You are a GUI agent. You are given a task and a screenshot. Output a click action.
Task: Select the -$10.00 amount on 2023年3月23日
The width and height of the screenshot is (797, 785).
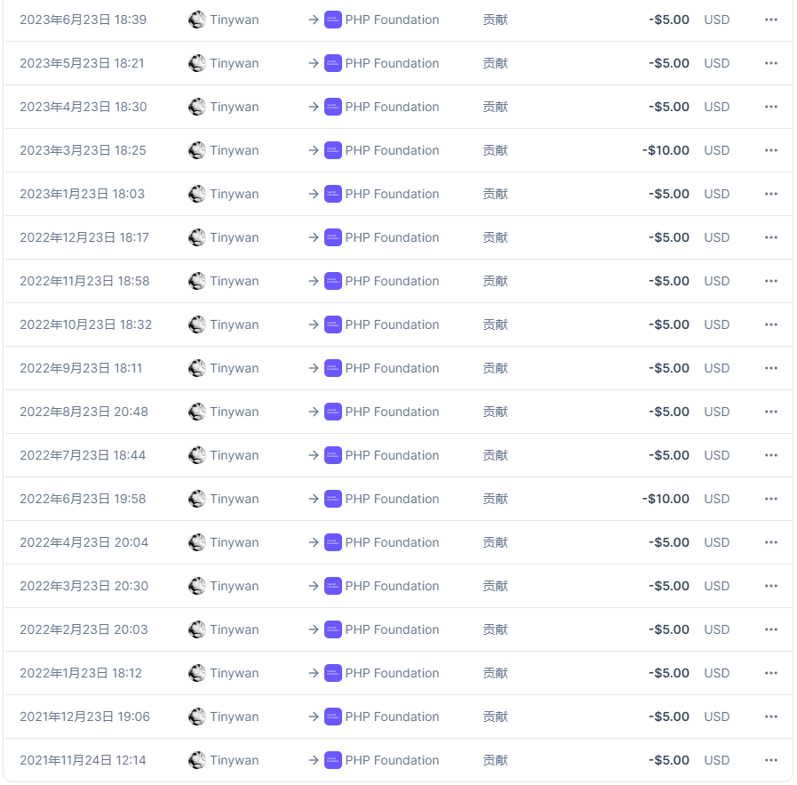pos(665,150)
